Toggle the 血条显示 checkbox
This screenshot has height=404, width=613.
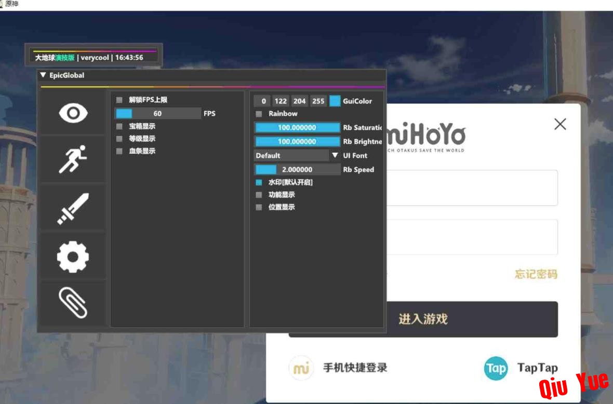click(x=119, y=151)
